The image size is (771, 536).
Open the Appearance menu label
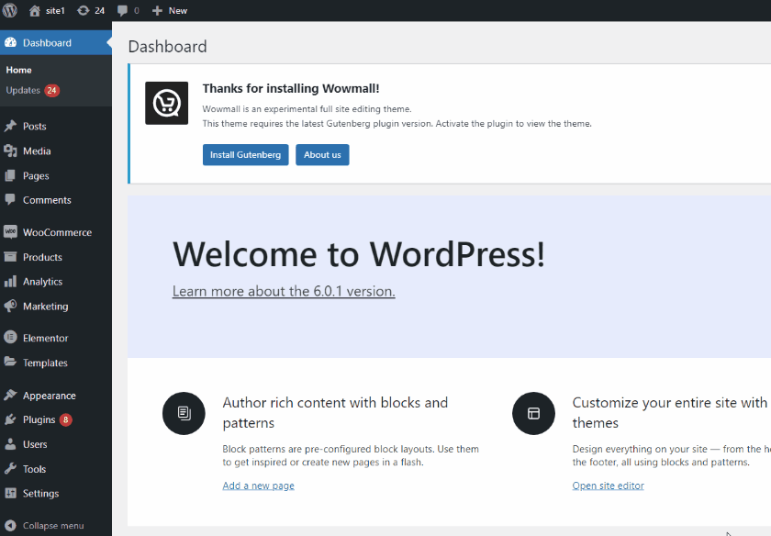50,396
